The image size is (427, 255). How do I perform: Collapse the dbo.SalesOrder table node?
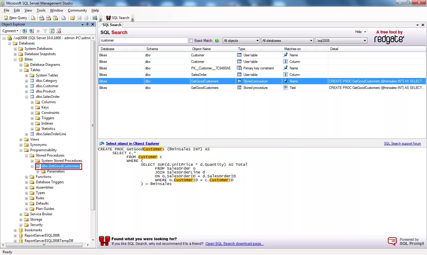tap(26, 97)
